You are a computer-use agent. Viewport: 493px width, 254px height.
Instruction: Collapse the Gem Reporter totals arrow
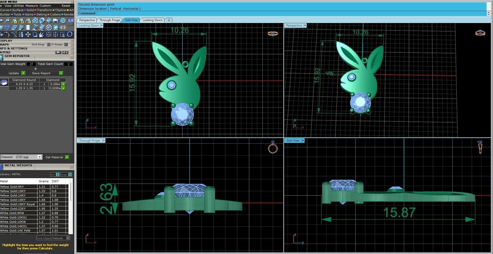tap(36, 69)
